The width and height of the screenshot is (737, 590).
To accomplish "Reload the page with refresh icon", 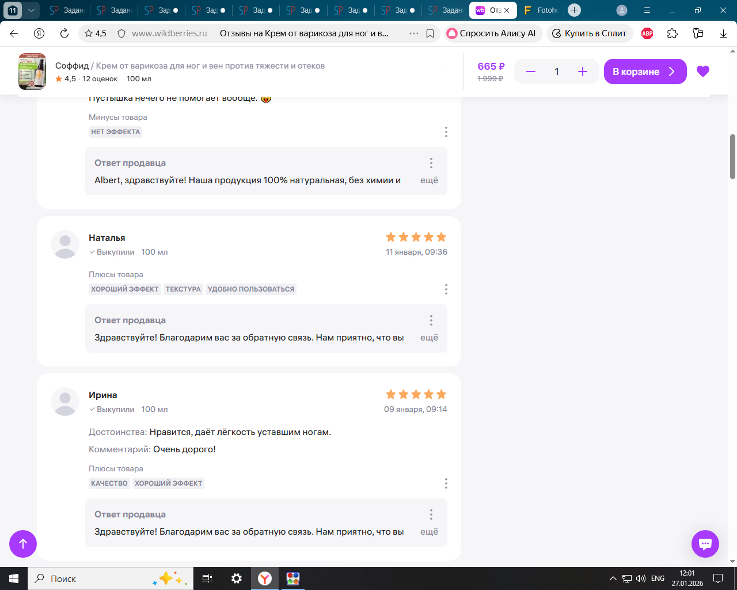I will (64, 33).
